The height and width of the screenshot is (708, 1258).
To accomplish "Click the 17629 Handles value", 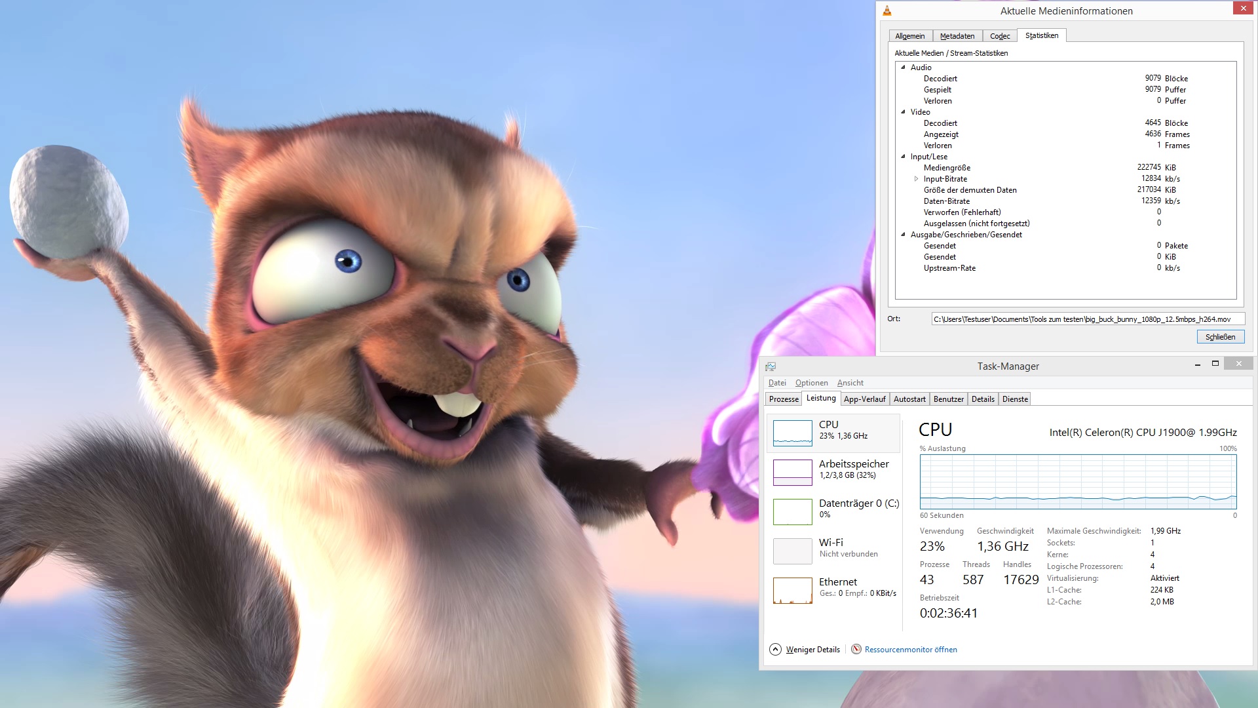I will pyautogui.click(x=1021, y=580).
